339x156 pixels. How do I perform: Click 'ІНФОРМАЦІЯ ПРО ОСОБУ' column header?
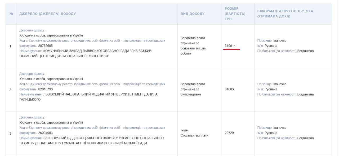pos(285,14)
